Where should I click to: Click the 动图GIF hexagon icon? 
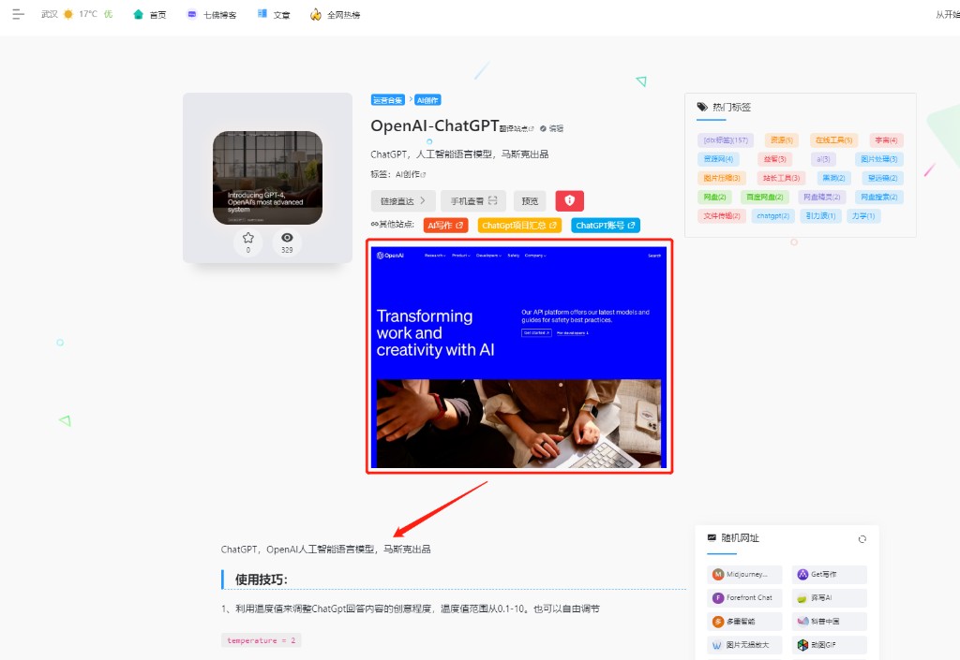[802, 645]
